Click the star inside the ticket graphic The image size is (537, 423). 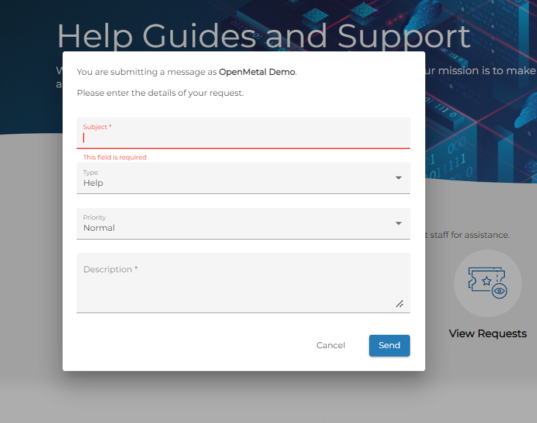click(487, 281)
